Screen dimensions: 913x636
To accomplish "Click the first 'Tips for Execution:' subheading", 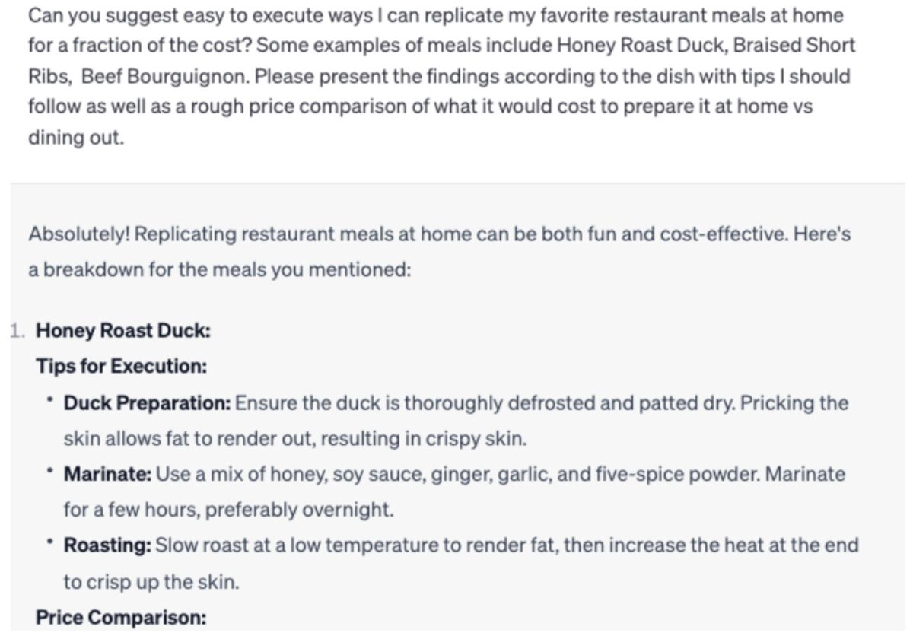I will [122, 367].
